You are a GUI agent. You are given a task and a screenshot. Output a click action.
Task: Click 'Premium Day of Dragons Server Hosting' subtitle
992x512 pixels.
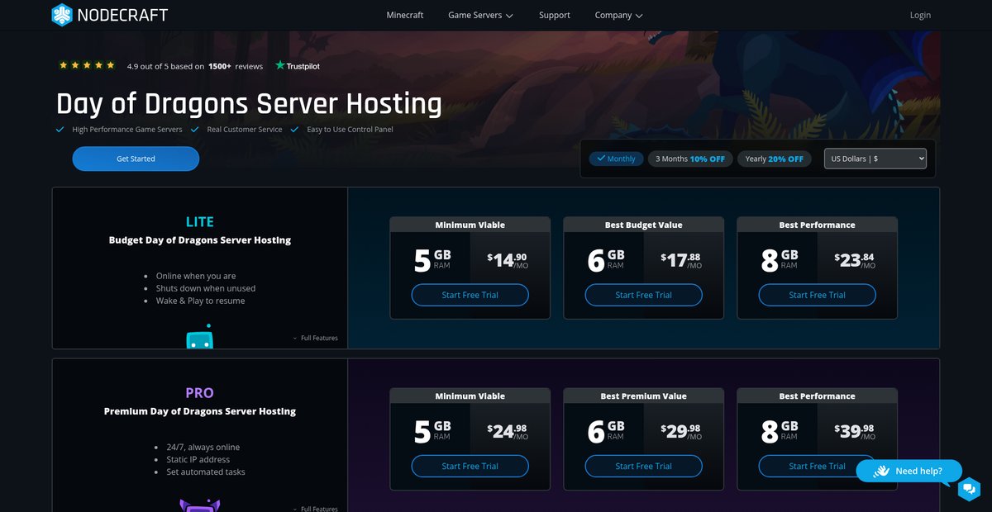pyautogui.click(x=200, y=411)
